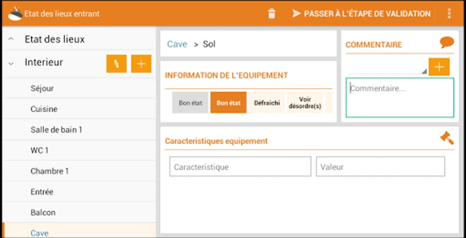The width and height of the screenshot is (466, 238).
Task: Click the plus icon to add a room
Action: click(141, 63)
